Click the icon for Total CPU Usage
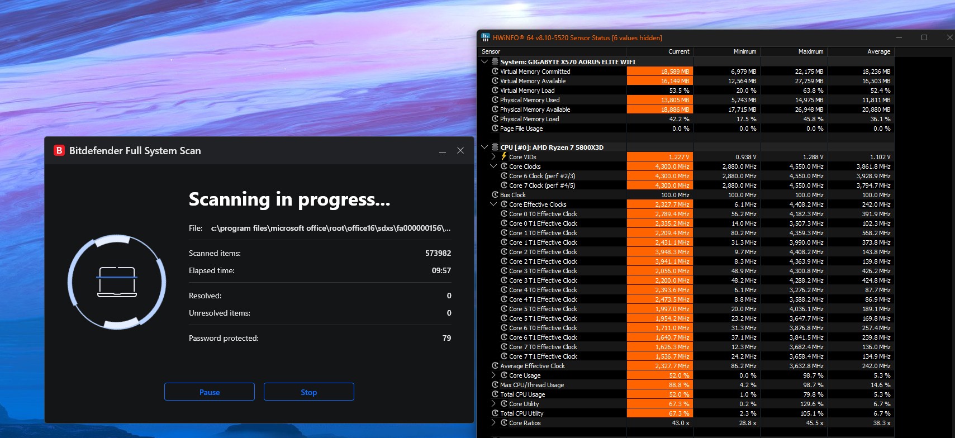Screen dimensions: 955x438 click(x=495, y=394)
